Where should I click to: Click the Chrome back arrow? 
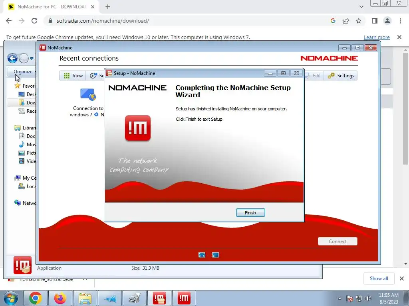point(9,21)
